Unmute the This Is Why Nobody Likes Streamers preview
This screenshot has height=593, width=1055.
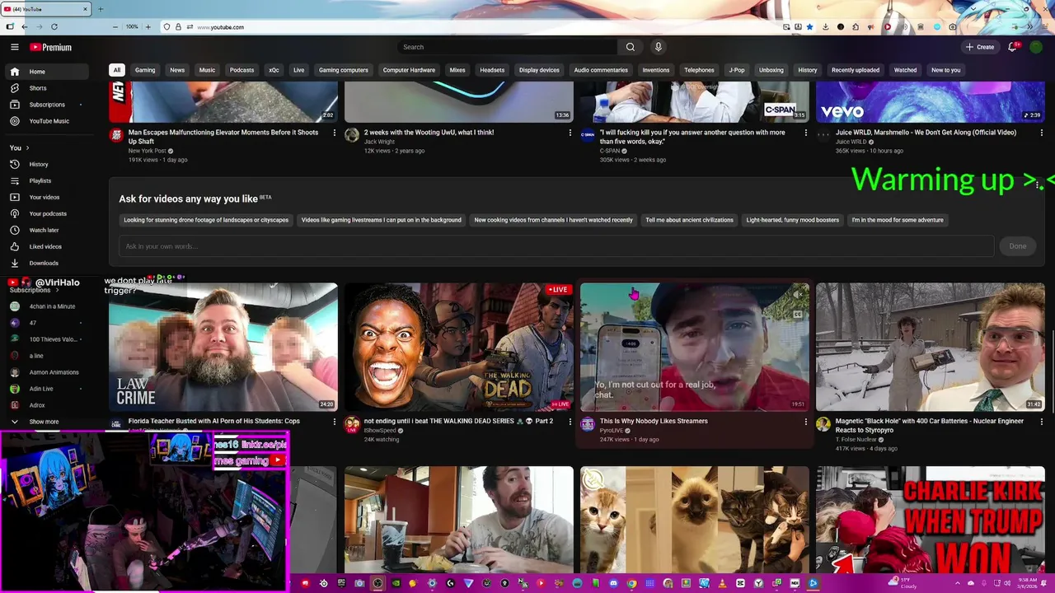pos(797,294)
